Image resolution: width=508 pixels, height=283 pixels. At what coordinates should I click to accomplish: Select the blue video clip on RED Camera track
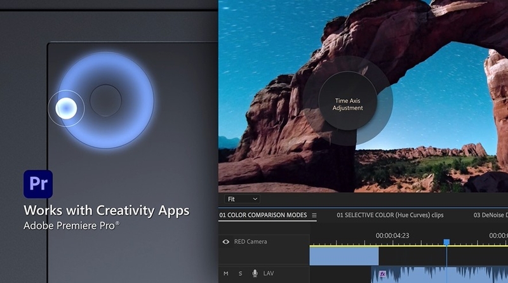tap(344, 256)
